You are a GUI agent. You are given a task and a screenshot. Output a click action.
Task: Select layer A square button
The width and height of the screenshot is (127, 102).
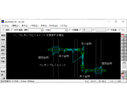point(125,42)
